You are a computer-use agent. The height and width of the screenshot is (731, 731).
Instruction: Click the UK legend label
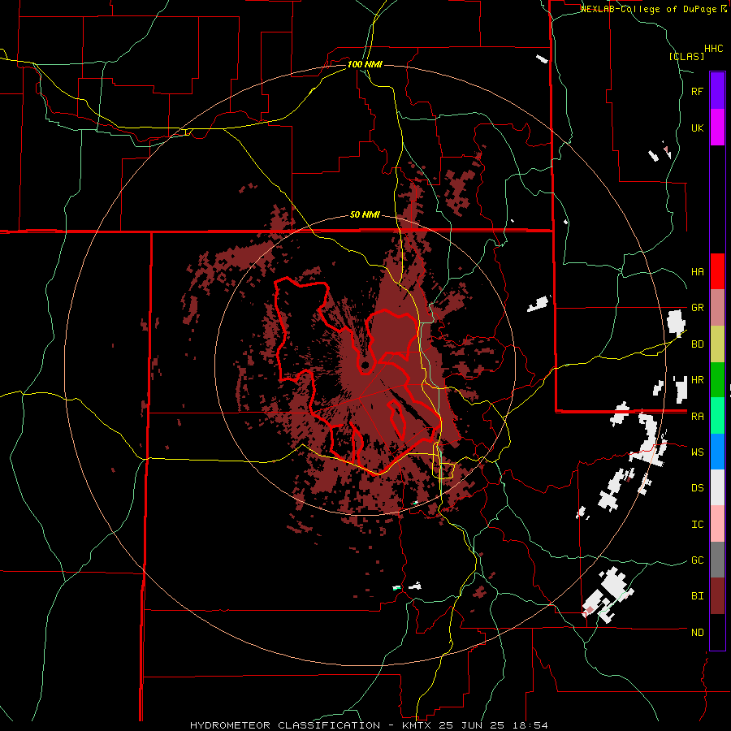click(x=697, y=128)
